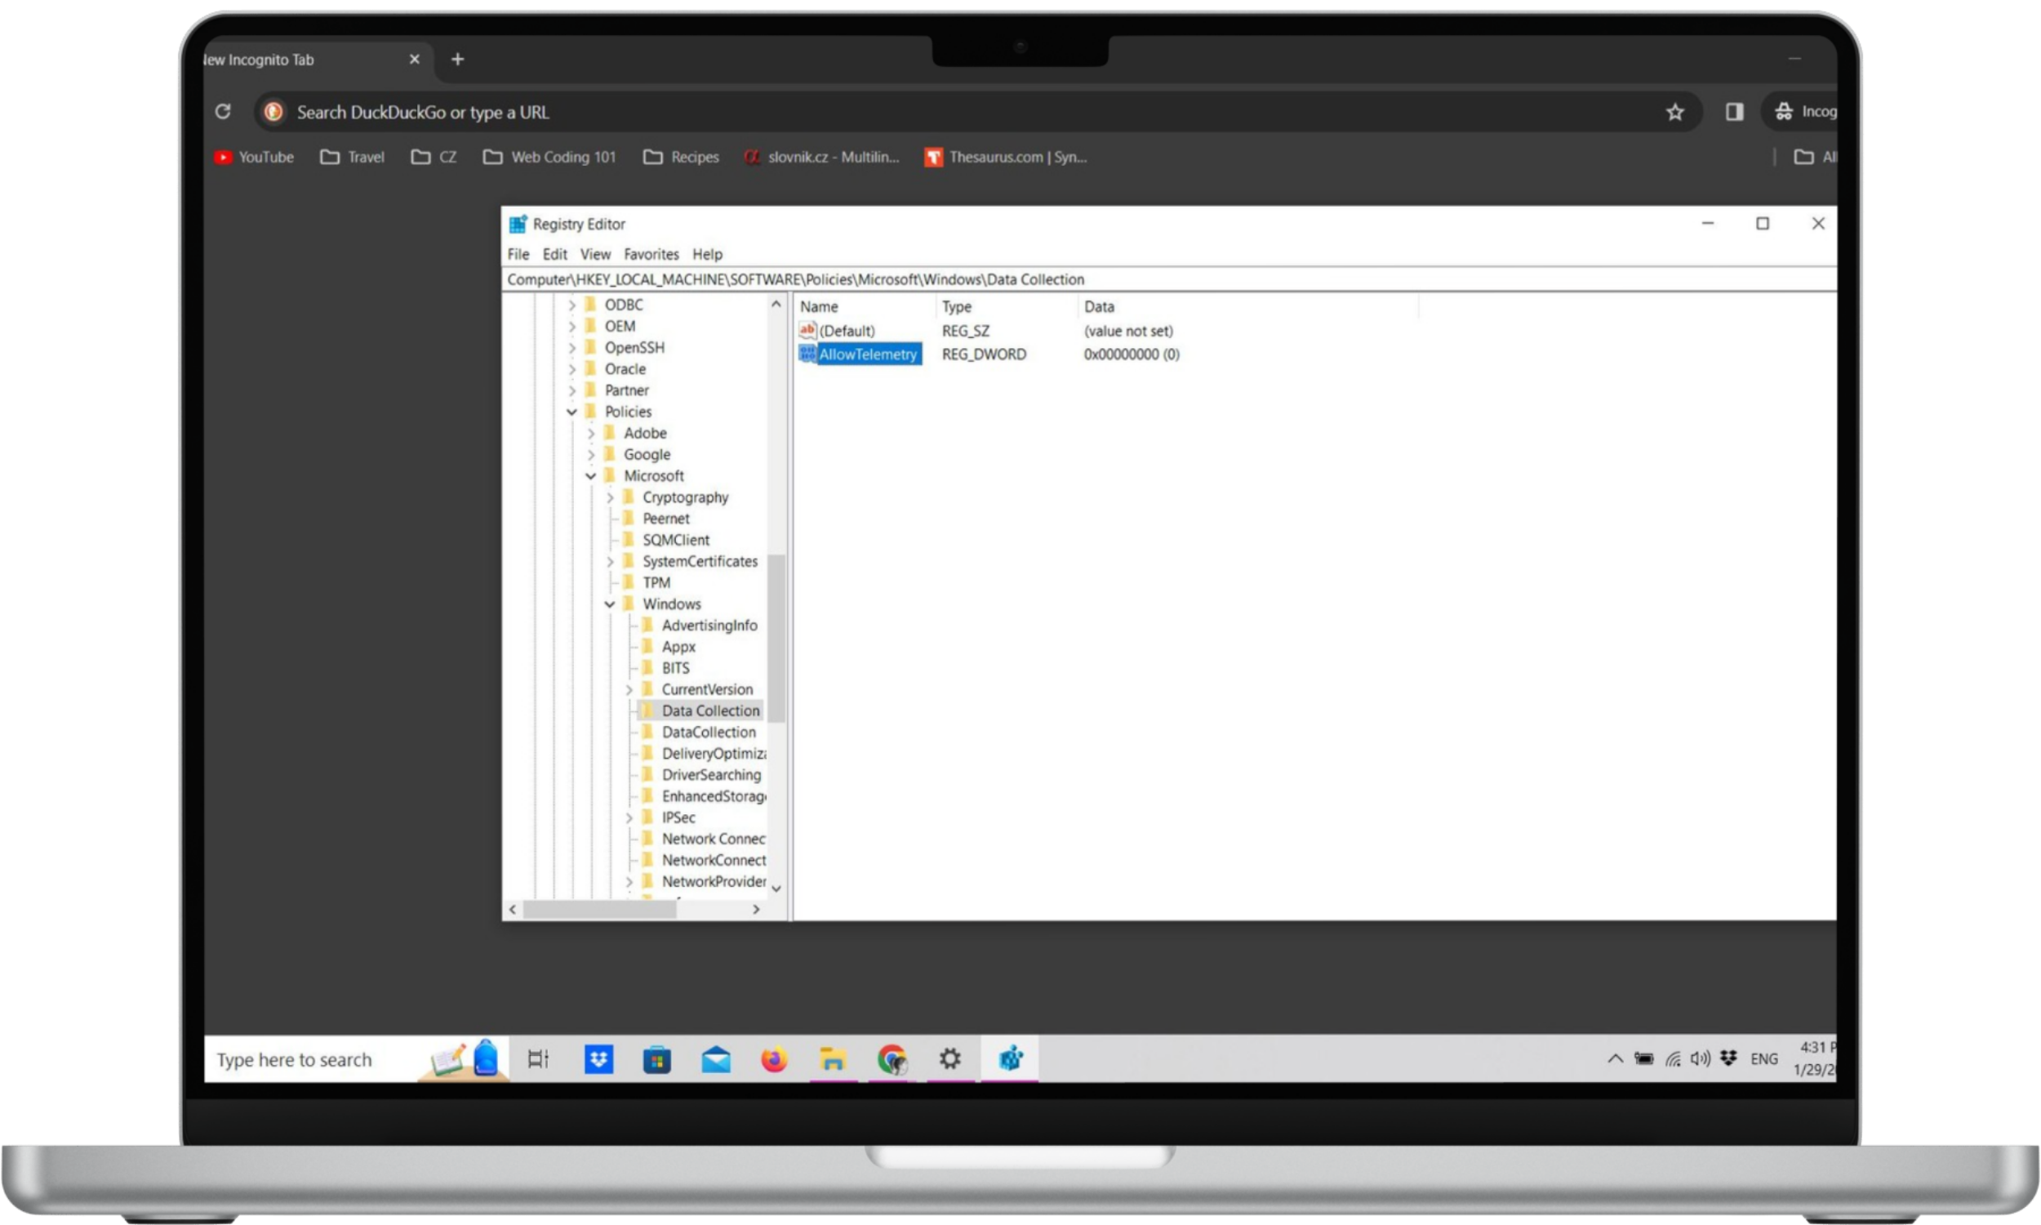The height and width of the screenshot is (1225, 2041).
Task: Open Mail app from taskbar
Action: click(x=715, y=1058)
